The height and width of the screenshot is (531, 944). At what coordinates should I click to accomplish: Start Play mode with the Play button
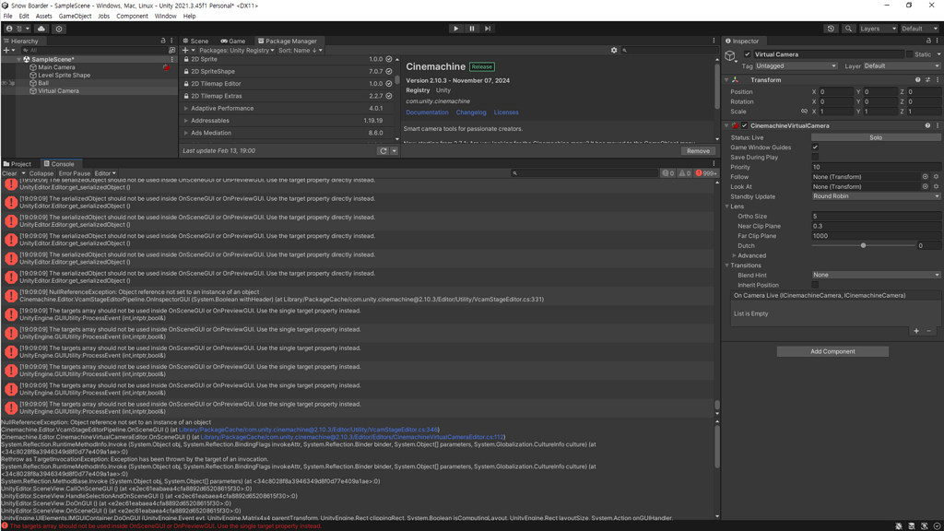[455, 29]
